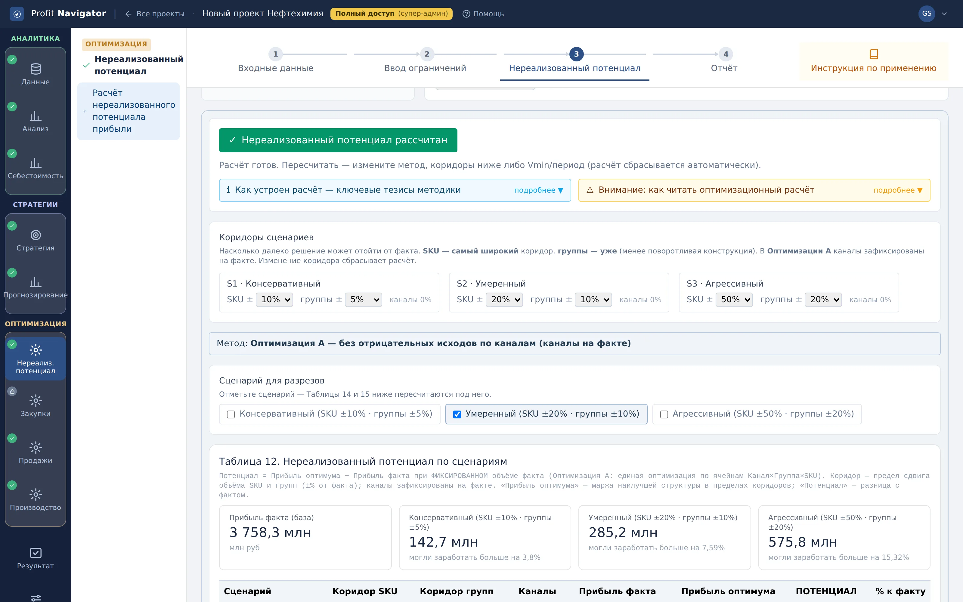Open Инструкция по применению book icon
The width and height of the screenshot is (963, 602).
click(x=873, y=54)
